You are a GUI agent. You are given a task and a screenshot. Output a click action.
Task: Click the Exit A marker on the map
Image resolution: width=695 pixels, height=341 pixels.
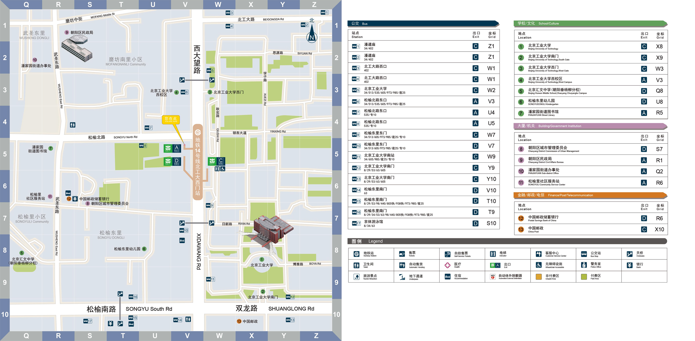[x=173, y=148]
